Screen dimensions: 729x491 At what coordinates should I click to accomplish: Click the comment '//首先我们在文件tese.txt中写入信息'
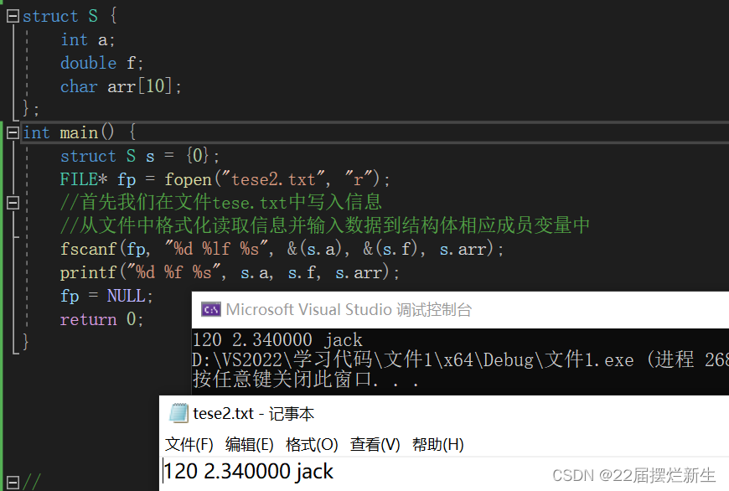pos(221,203)
